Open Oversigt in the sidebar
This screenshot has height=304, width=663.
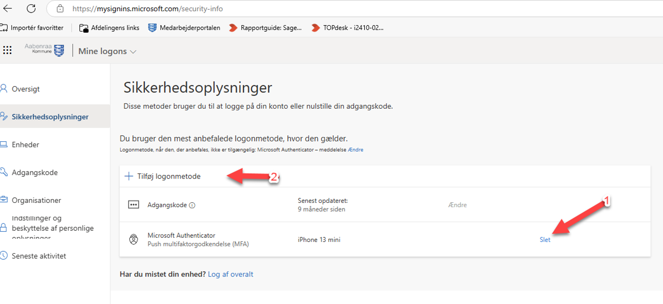[x=26, y=89]
